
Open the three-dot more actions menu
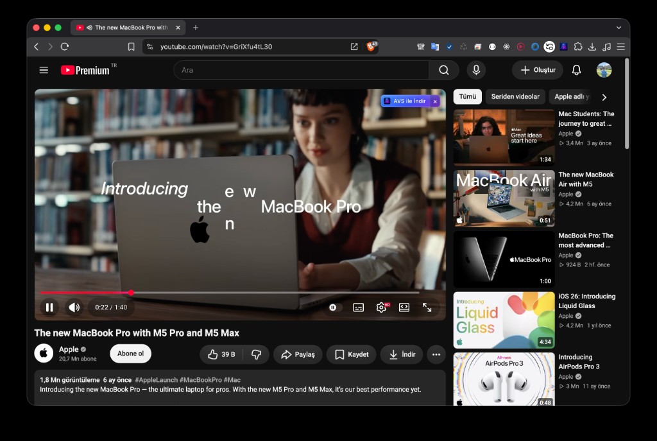click(x=436, y=354)
